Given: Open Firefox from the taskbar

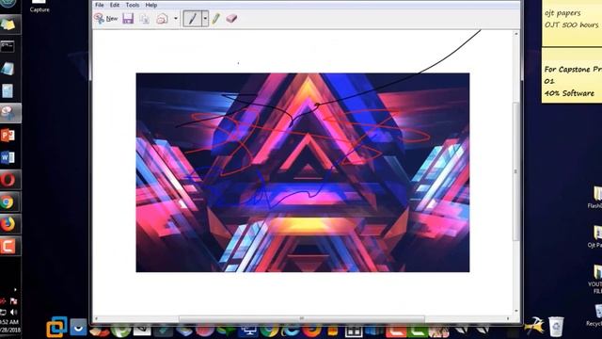Looking at the screenshot, I should (8, 224).
